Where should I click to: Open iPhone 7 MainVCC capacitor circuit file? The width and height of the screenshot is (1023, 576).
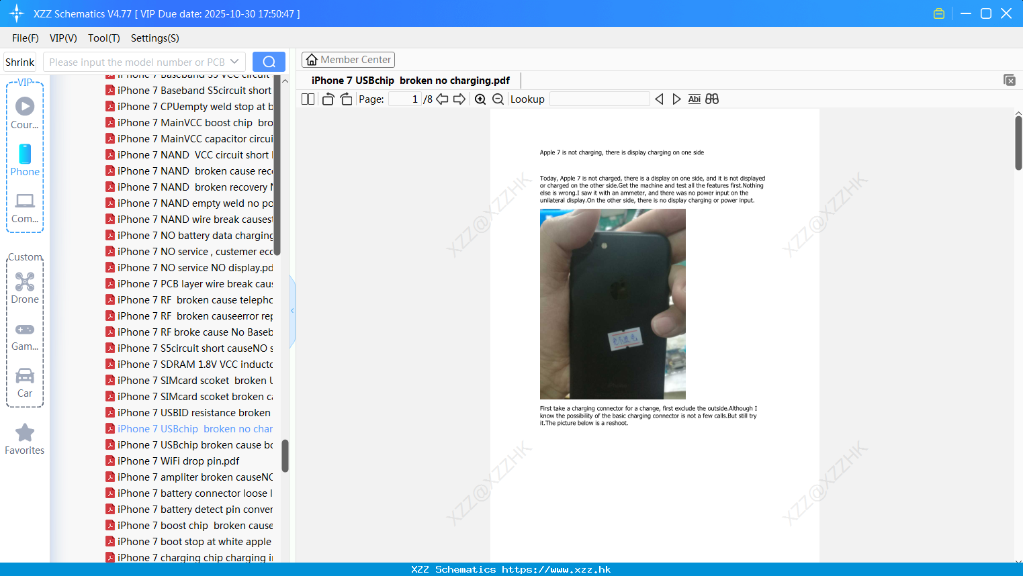[x=189, y=139]
